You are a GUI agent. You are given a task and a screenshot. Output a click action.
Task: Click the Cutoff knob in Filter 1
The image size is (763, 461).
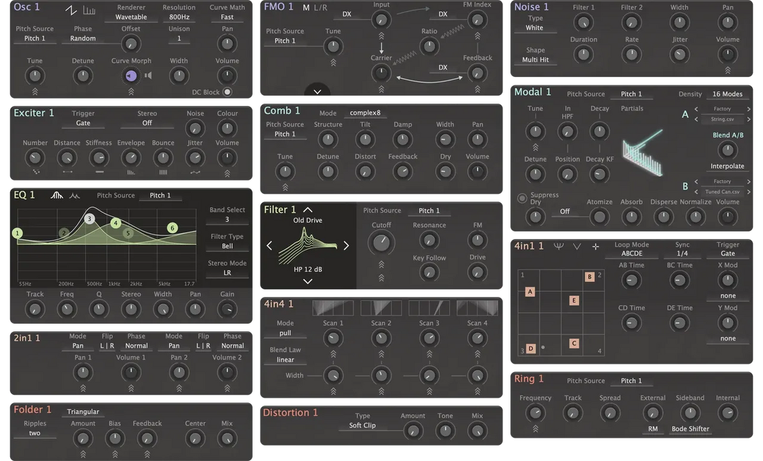pos(381,242)
